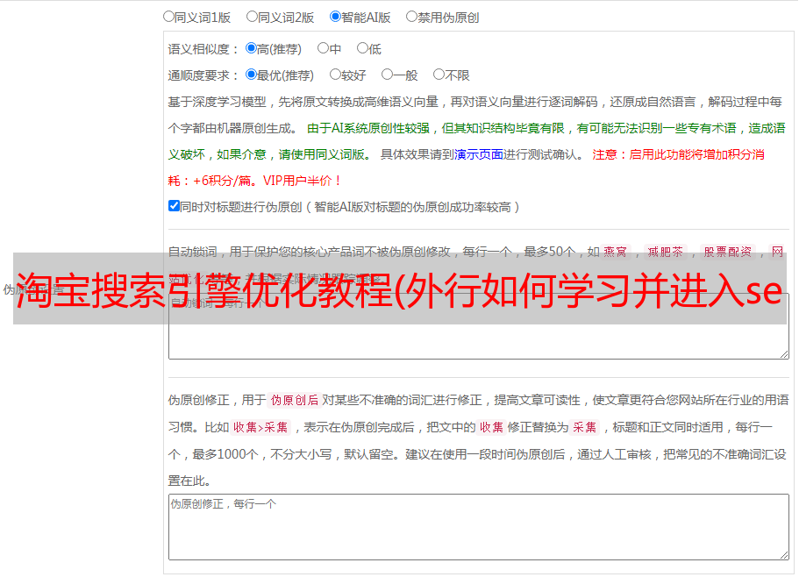Click the 伪原创后 highlighted tag
Image resolution: width=799 pixels, height=577 pixels.
pos(295,400)
